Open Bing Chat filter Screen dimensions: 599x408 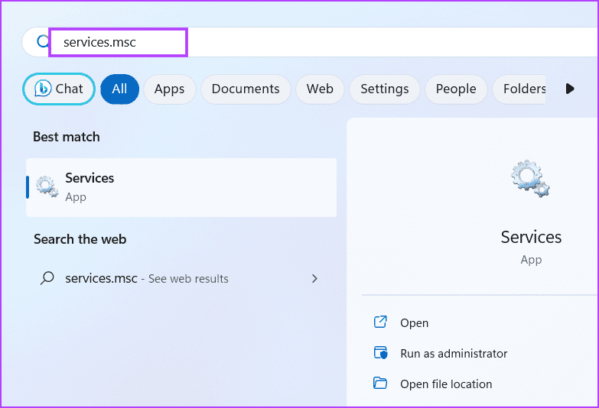tap(59, 89)
